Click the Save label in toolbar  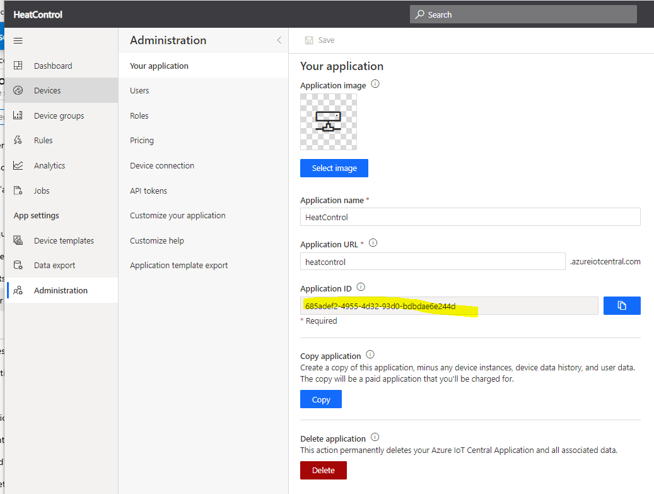tap(326, 40)
